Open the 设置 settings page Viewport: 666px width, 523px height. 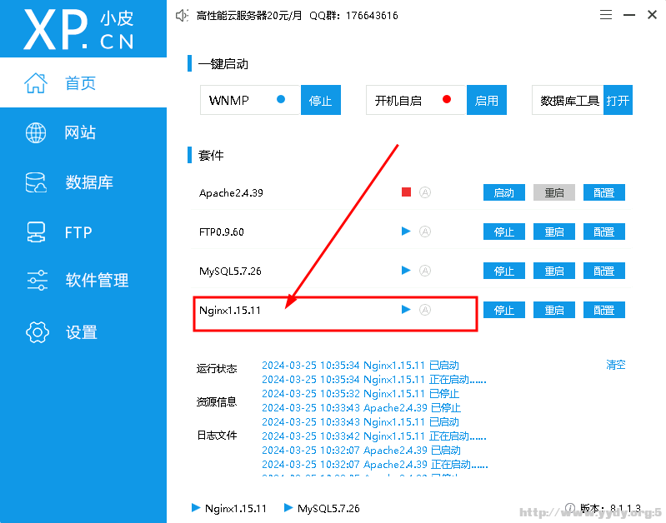[x=83, y=332]
